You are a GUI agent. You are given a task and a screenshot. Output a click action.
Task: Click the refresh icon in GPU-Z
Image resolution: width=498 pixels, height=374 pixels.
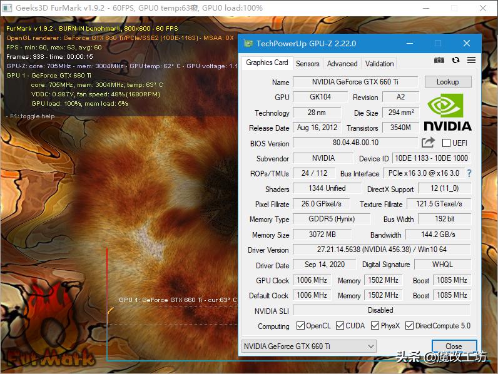point(455,60)
